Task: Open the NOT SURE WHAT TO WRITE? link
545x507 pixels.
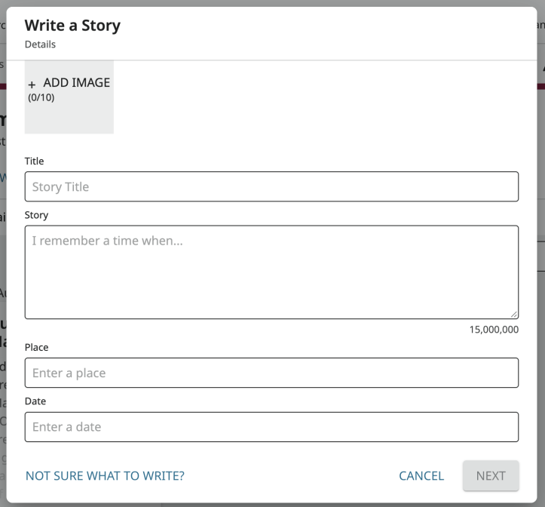Action: [105, 476]
